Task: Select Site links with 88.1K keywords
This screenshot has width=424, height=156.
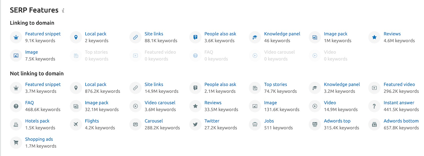Action: coord(154,34)
